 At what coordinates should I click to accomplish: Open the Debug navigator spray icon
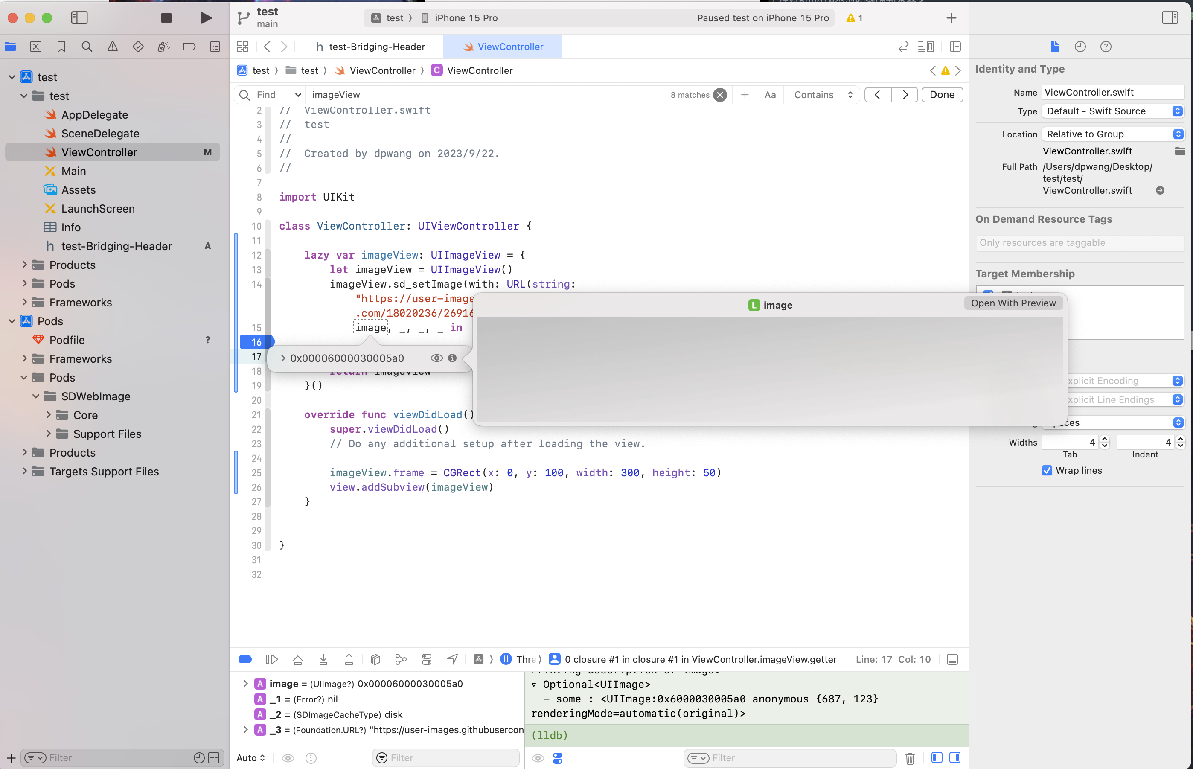point(163,46)
